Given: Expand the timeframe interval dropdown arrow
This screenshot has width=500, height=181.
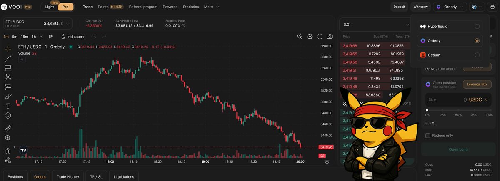Looking at the screenshot, I should pyautogui.click(x=41, y=37).
